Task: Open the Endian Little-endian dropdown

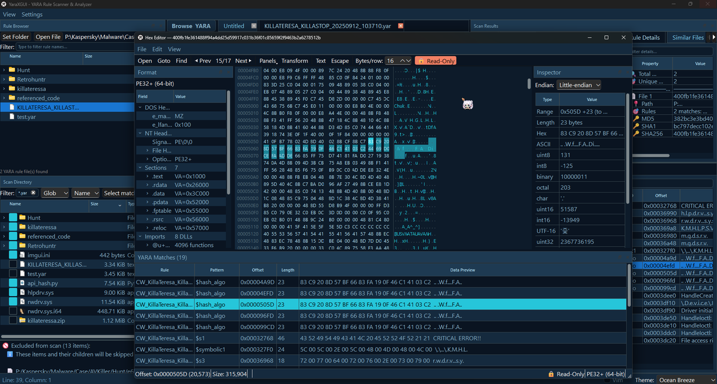Action: (578, 85)
